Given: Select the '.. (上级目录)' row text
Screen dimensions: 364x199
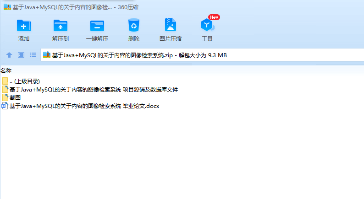Looking at the screenshot, I should pyautogui.click(x=25, y=81).
